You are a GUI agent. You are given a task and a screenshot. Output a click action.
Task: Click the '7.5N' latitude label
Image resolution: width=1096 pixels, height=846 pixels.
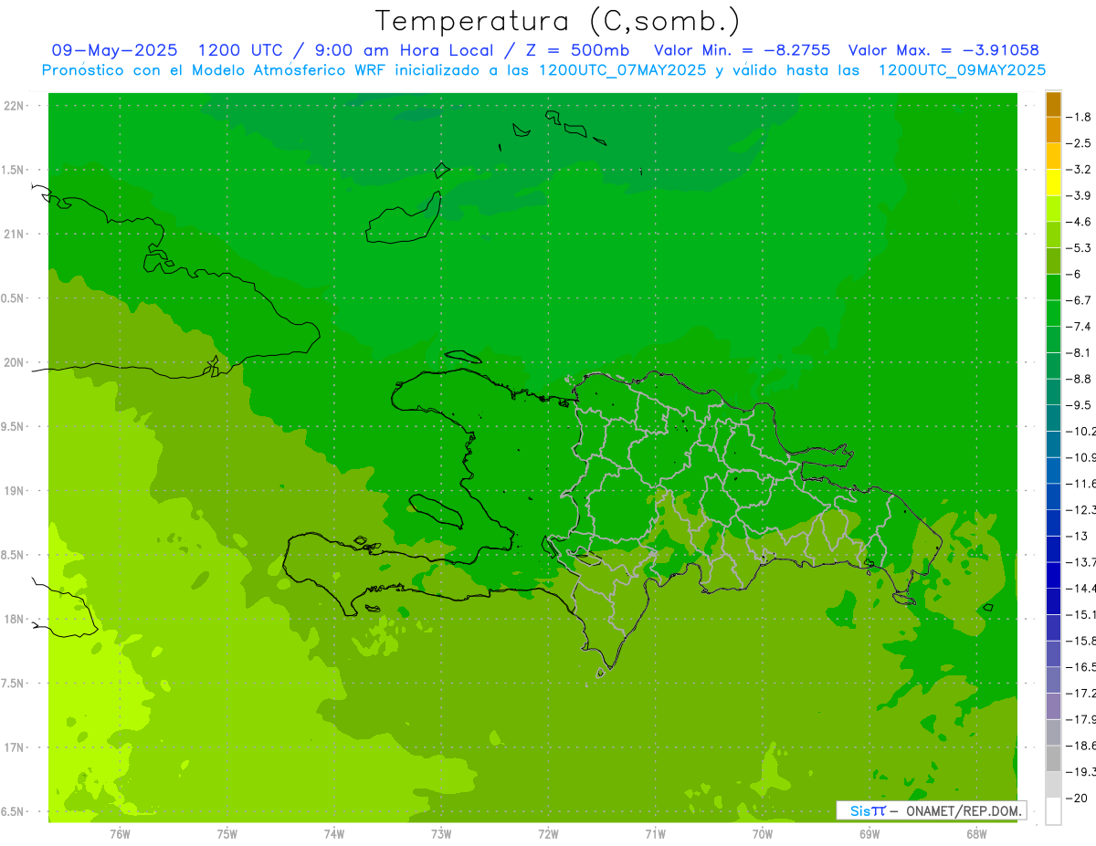tap(13, 684)
